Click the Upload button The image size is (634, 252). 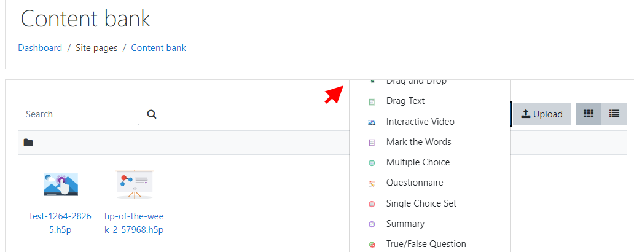click(542, 114)
